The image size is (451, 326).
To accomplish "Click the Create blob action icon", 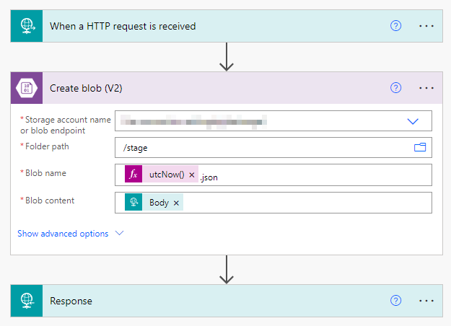I will tap(26, 88).
